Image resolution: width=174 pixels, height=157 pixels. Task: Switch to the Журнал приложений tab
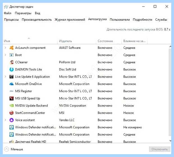[x=70, y=20]
